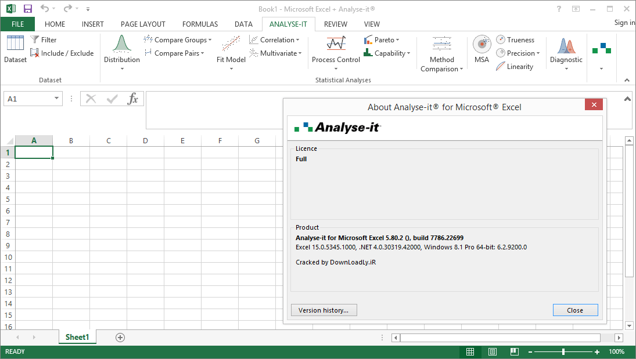This screenshot has width=636, height=359.
Task: Close the About Analyse-it dialog
Action: click(x=575, y=310)
